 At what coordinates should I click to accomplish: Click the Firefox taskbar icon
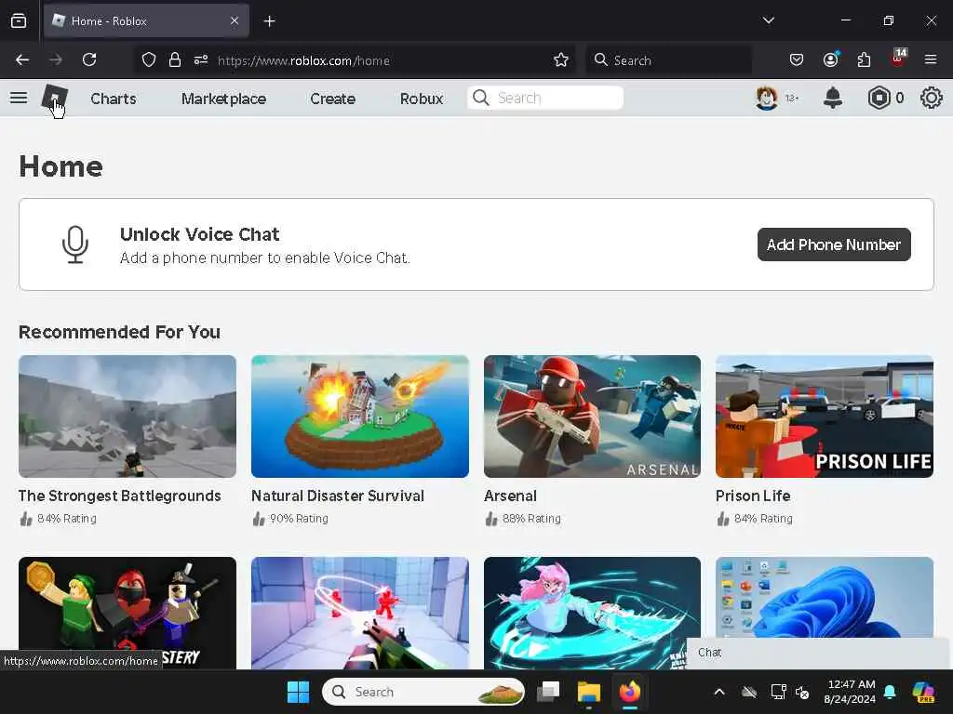[x=630, y=692]
